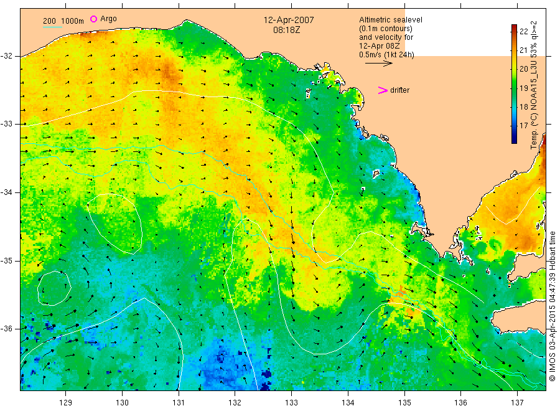
Task: Click the 21 label on temperature scale
Action: [x=523, y=50]
